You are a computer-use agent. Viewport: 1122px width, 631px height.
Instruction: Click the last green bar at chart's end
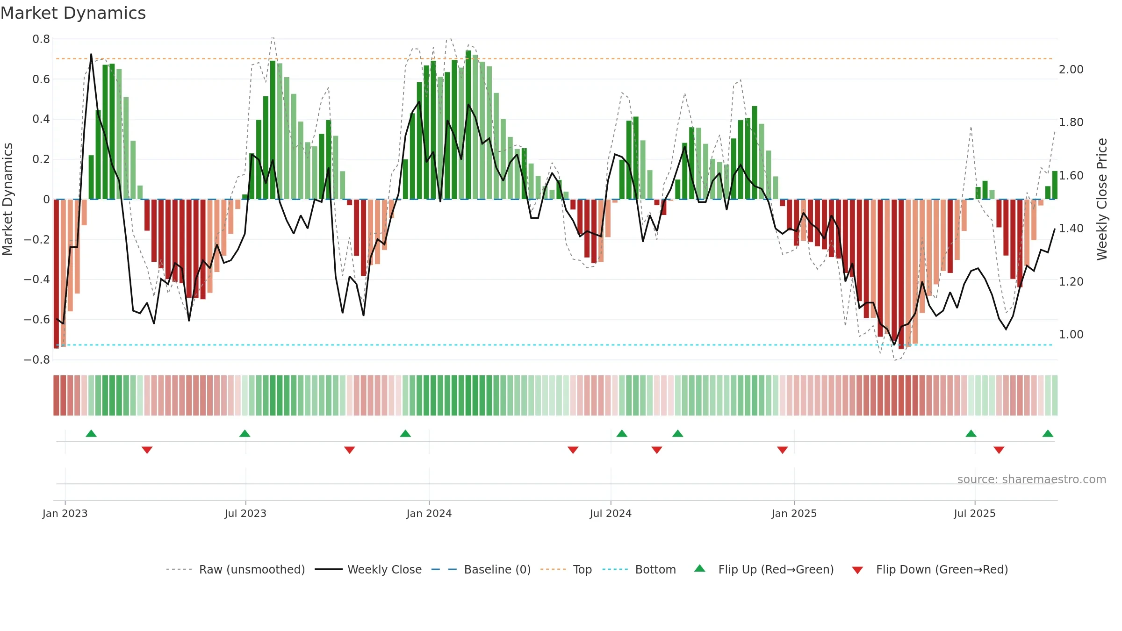1055,185
